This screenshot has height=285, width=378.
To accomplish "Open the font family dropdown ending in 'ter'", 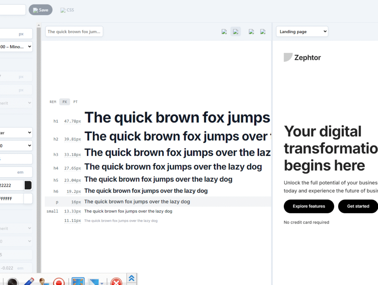I will [16, 132].
